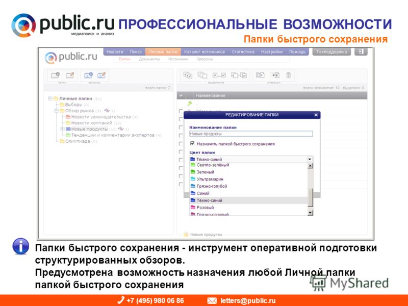Click the Наименование column header
The width and height of the screenshot is (408, 306).
click(211, 95)
